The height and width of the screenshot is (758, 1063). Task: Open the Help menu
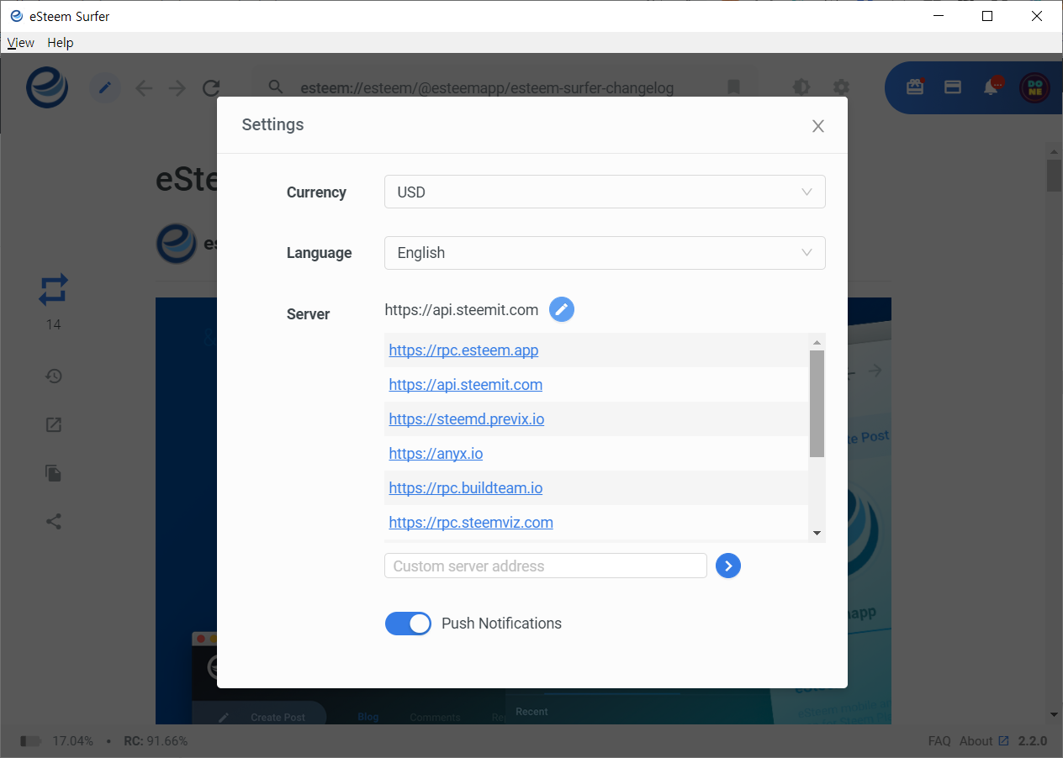click(61, 43)
